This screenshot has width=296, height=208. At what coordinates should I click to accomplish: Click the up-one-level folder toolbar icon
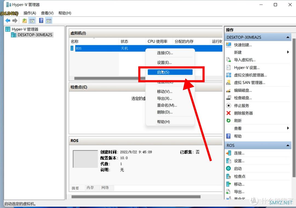[x=24, y=21]
